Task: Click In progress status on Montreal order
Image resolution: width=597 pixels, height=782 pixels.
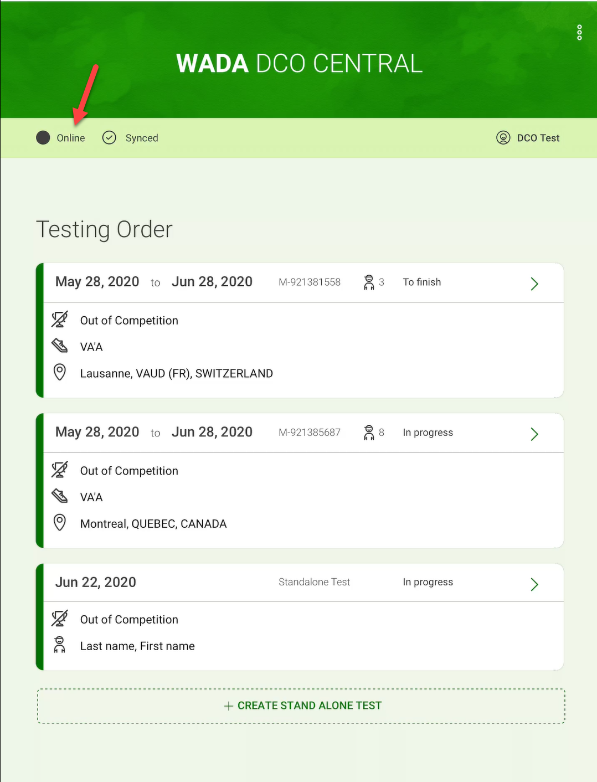Action: [x=428, y=433]
